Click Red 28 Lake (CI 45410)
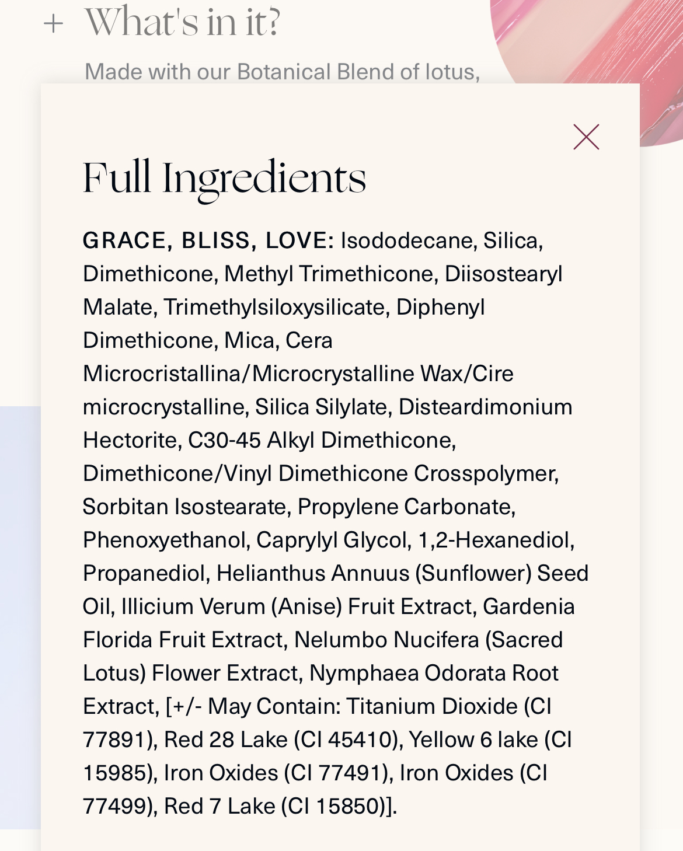The image size is (683, 851). click(x=283, y=740)
